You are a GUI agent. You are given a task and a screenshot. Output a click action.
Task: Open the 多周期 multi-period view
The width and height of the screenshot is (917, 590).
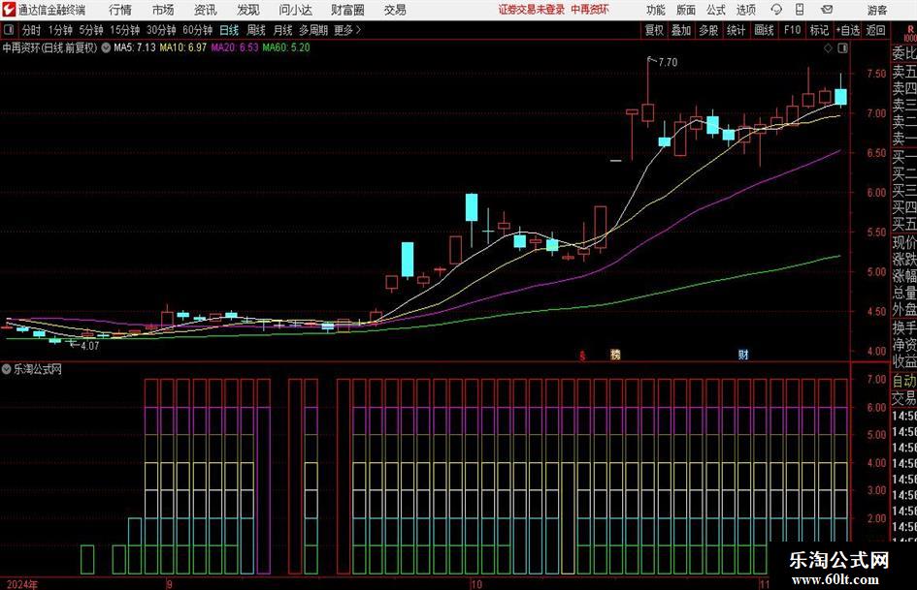(x=313, y=30)
